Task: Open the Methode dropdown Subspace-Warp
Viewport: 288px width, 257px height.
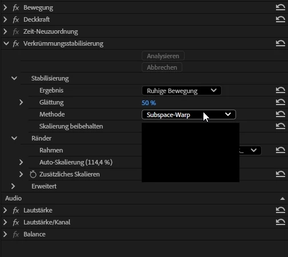Action: [x=189, y=115]
